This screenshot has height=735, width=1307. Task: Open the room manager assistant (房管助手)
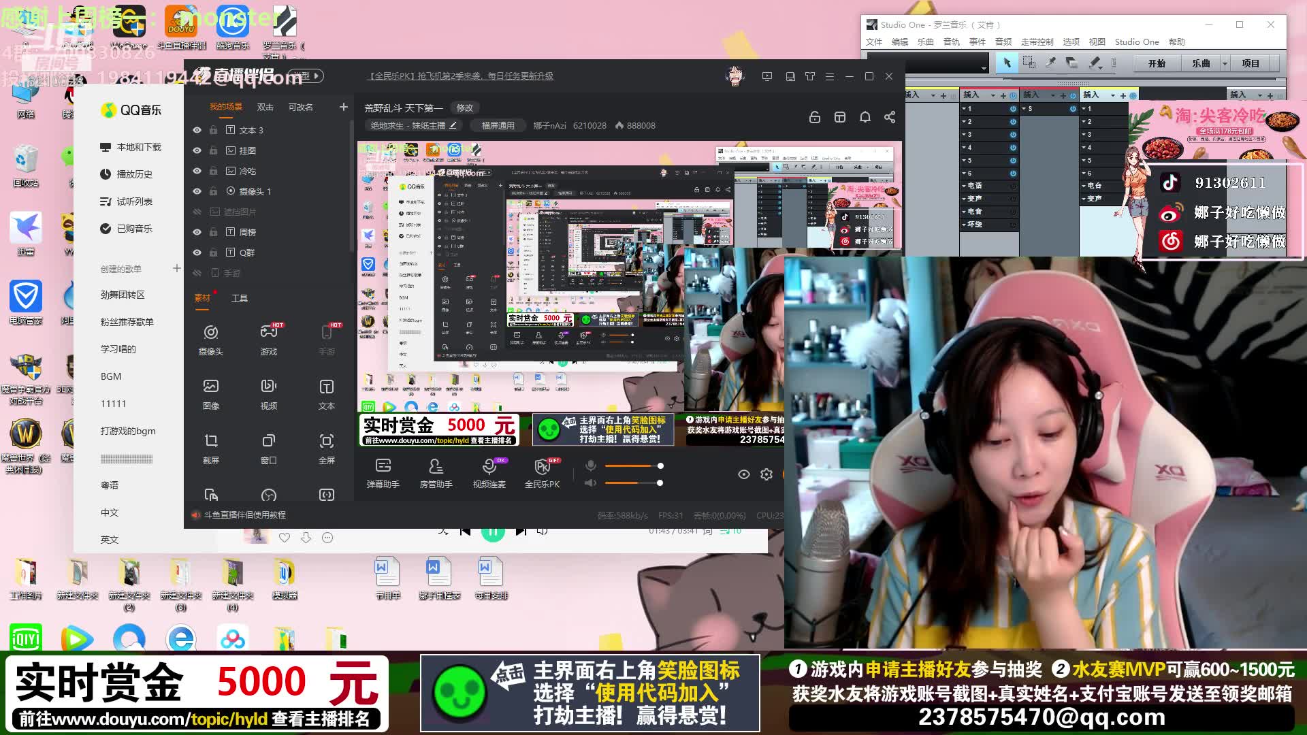[436, 473]
